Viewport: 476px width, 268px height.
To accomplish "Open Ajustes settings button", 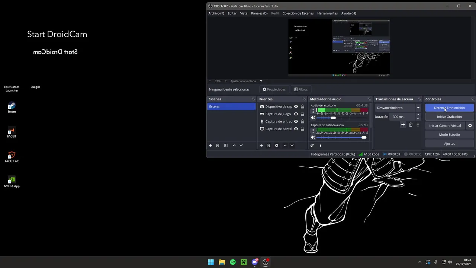I will [449, 144].
